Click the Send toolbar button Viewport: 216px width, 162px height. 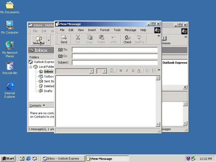[x=64, y=39]
